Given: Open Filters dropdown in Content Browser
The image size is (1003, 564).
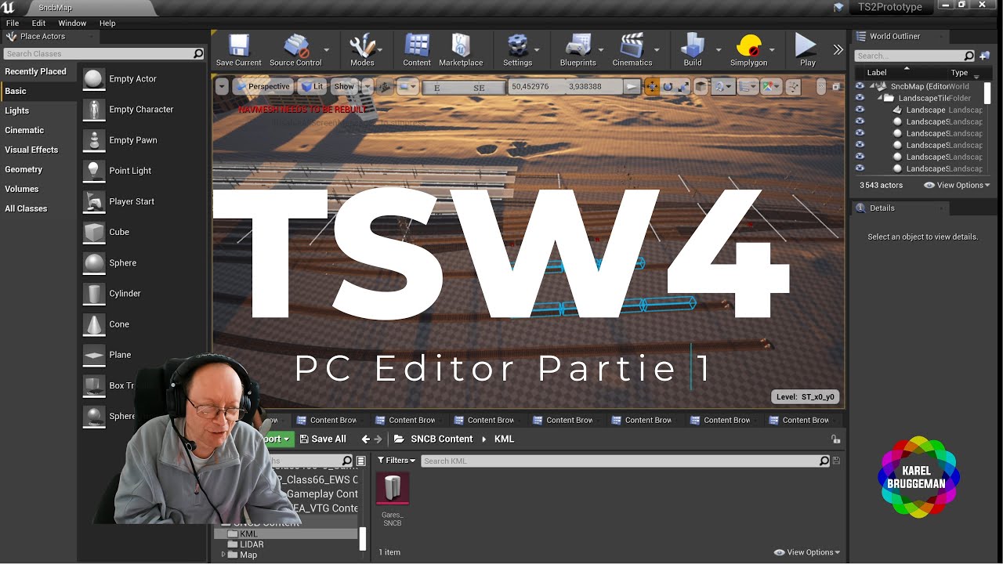Looking at the screenshot, I should click(396, 461).
